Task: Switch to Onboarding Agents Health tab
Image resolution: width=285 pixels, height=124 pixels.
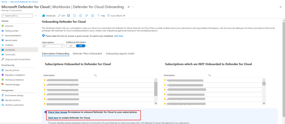Action: 120,54
